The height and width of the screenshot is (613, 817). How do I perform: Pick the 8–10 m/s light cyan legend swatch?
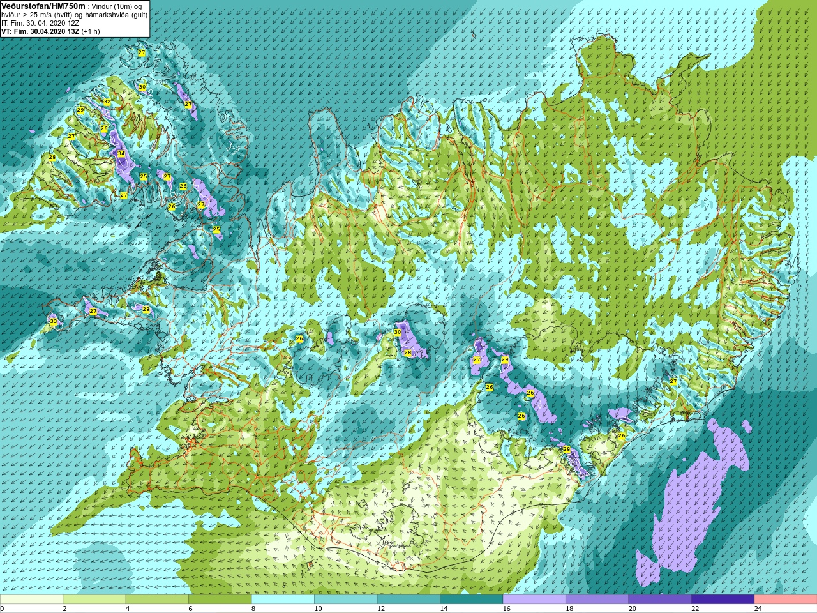point(283,600)
